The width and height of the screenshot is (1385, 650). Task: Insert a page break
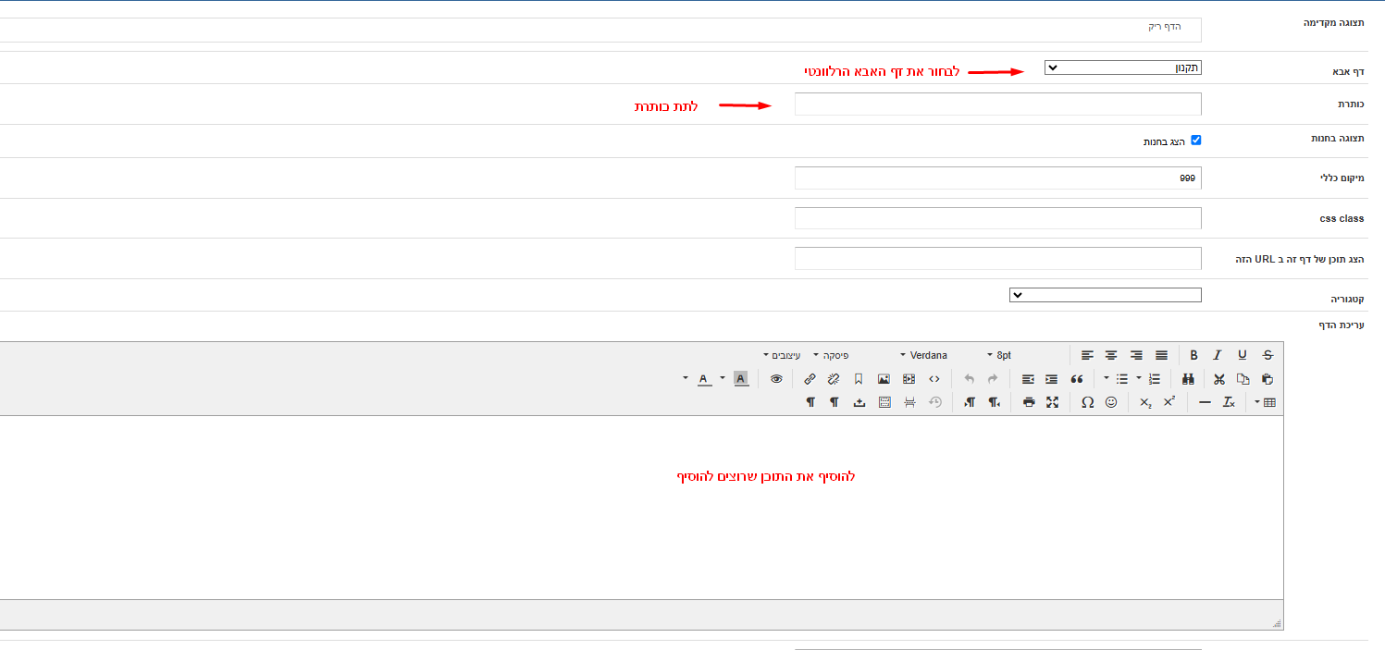(x=909, y=402)
